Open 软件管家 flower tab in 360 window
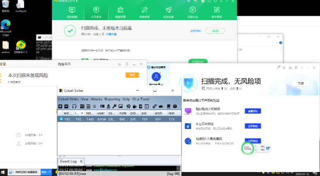This screenshot has width=320, height=176. [x=217, y=12]
